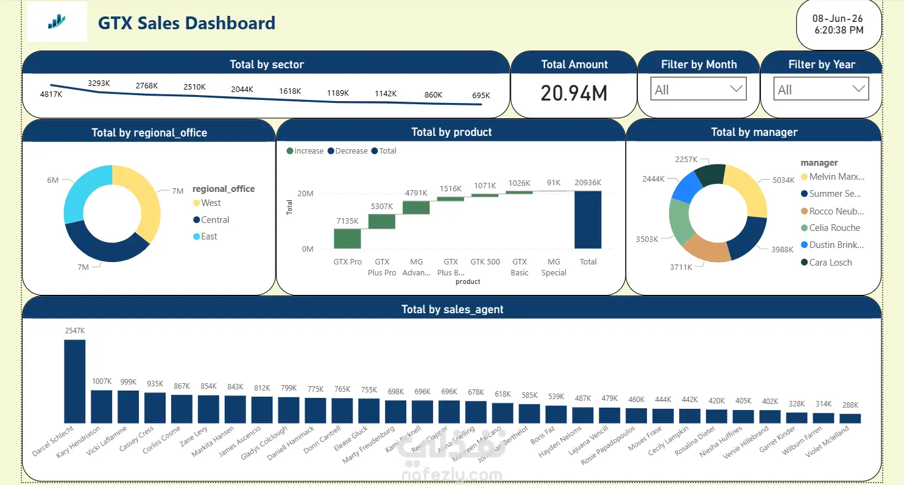The width and height of the screenshot is (904, 485).
Task: Open the Filter by Year dropdown
Action: point(822,90)
